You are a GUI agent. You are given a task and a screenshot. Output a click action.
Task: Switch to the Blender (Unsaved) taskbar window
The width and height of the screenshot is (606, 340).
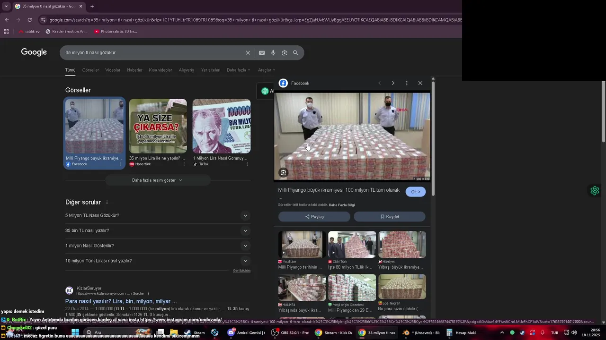click(x=421, y=332)
